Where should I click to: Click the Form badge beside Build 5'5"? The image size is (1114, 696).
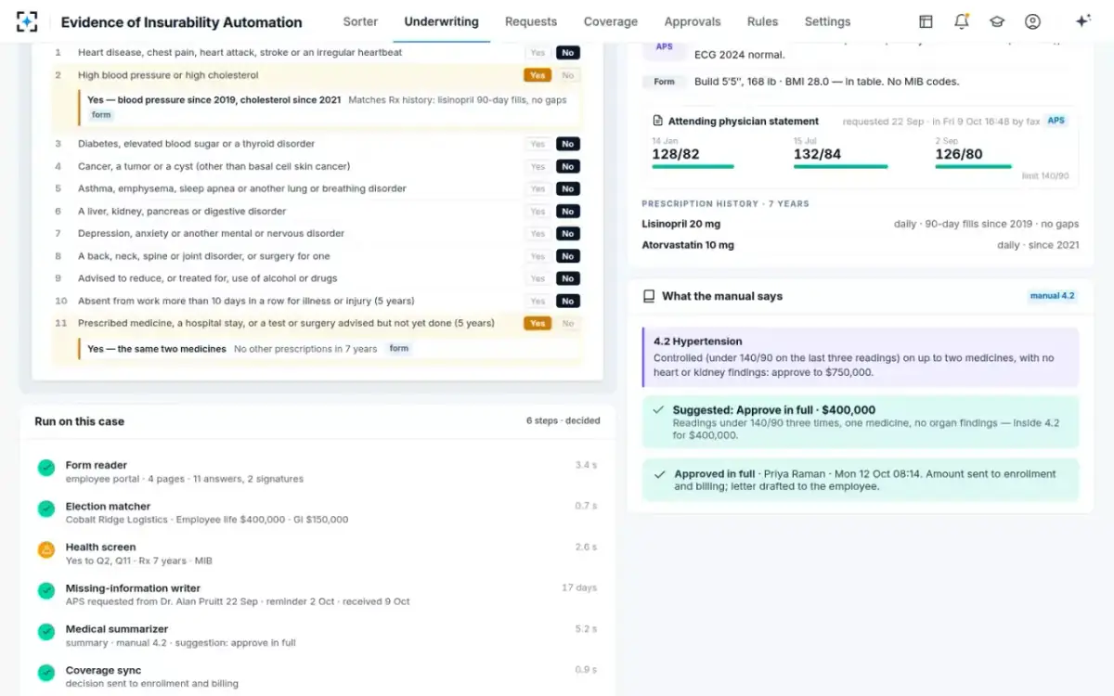coord(664,82)
